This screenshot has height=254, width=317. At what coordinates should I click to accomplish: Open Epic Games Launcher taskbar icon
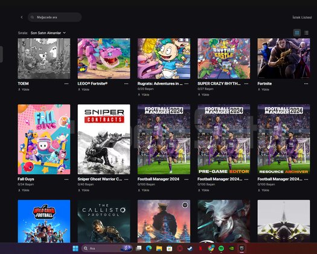tap(242, 249)
